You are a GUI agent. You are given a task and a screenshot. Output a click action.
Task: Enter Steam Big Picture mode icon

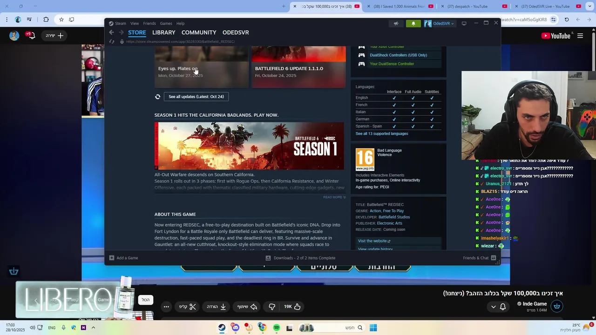[464, 23]
